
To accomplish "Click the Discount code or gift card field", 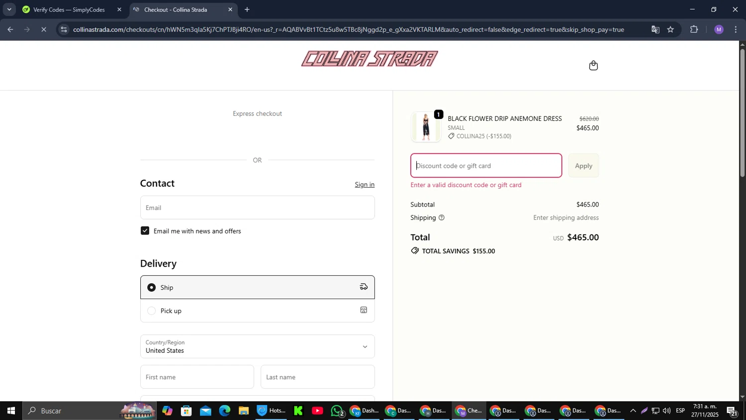I will click(x=486, y=166).
